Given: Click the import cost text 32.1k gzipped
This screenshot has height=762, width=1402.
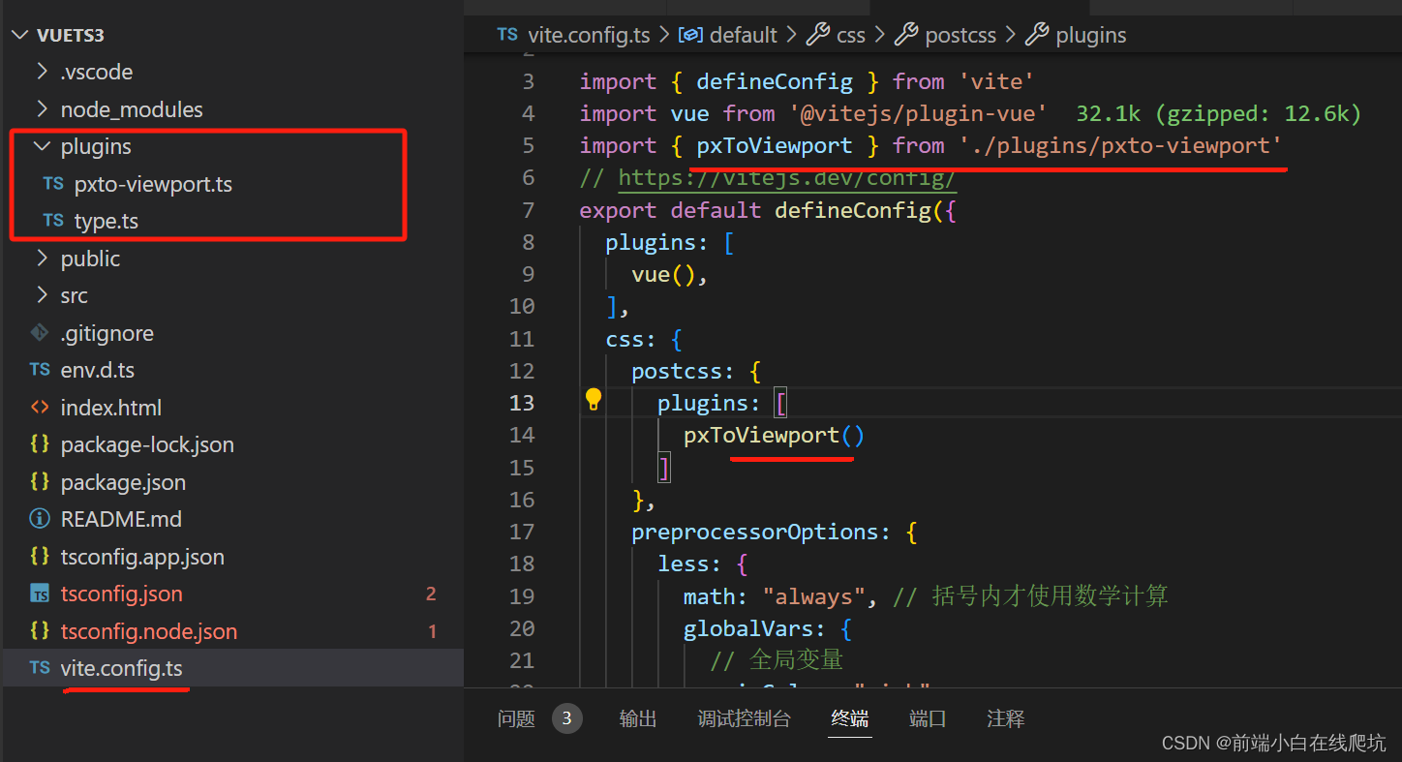Looking at the screenshot, I should (1219, 113).
